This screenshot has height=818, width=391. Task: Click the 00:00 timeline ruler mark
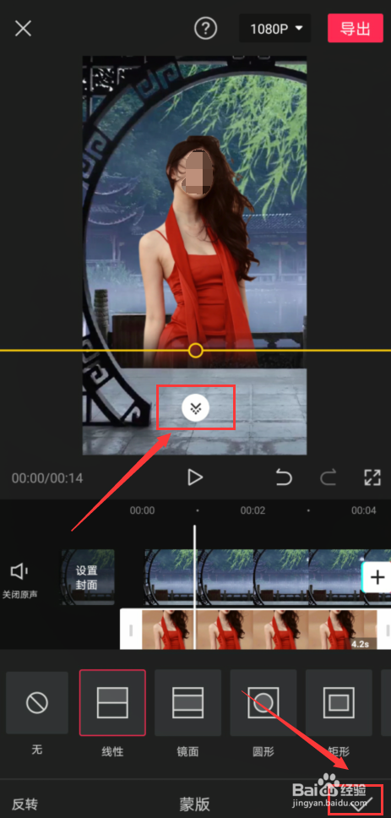(143, 510)
